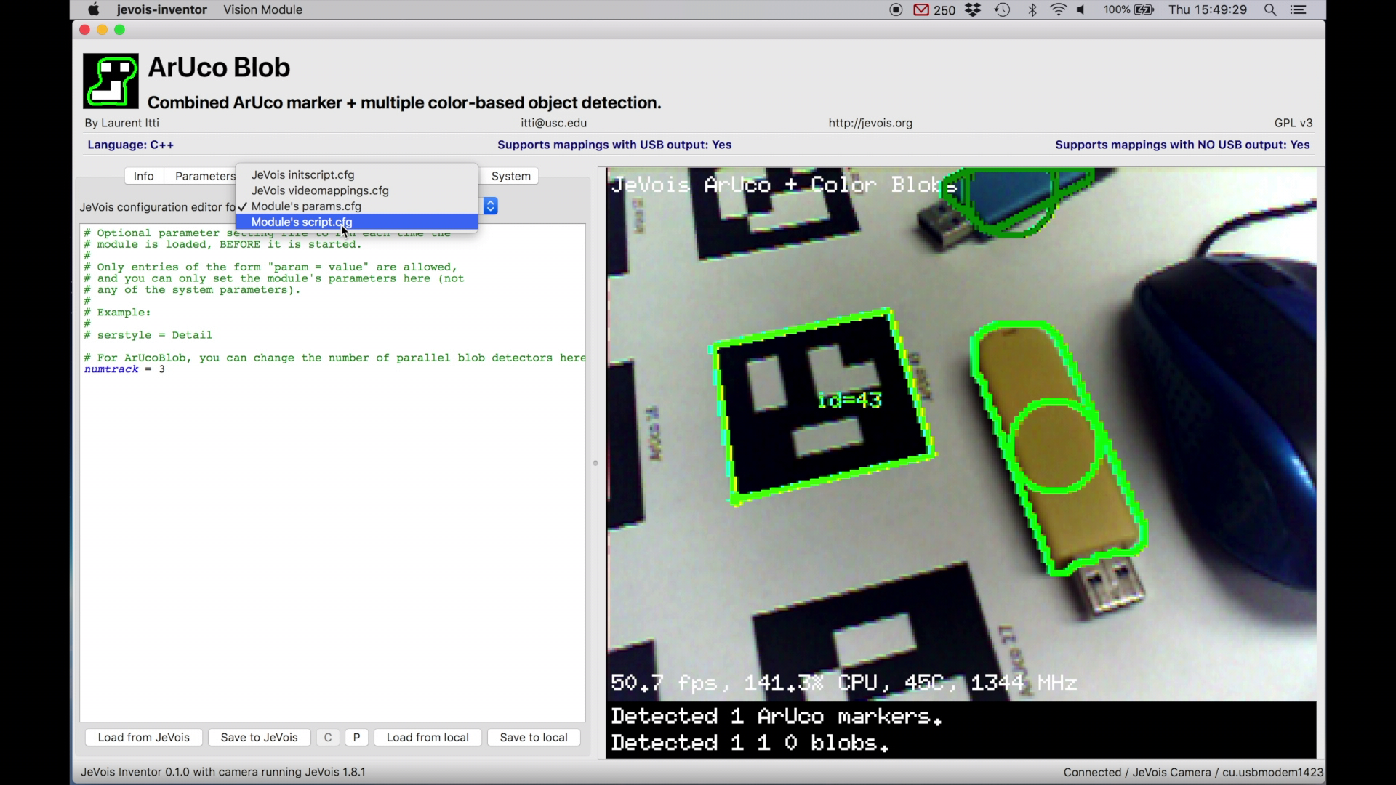This screenshot has width=1396, height=785.
Task: Click the JeVois Inventor 0.1.0 status bar text
Action: (x=223, y=772)
